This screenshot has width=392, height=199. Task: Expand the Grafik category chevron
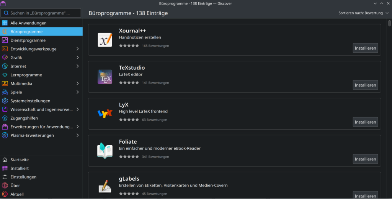[x=77, y=58]
